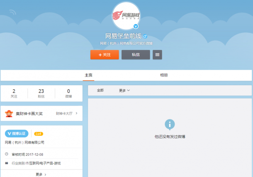The image size is (253, 177).
Task: Click the info icon in empty feed
Action: coord(170,125)
